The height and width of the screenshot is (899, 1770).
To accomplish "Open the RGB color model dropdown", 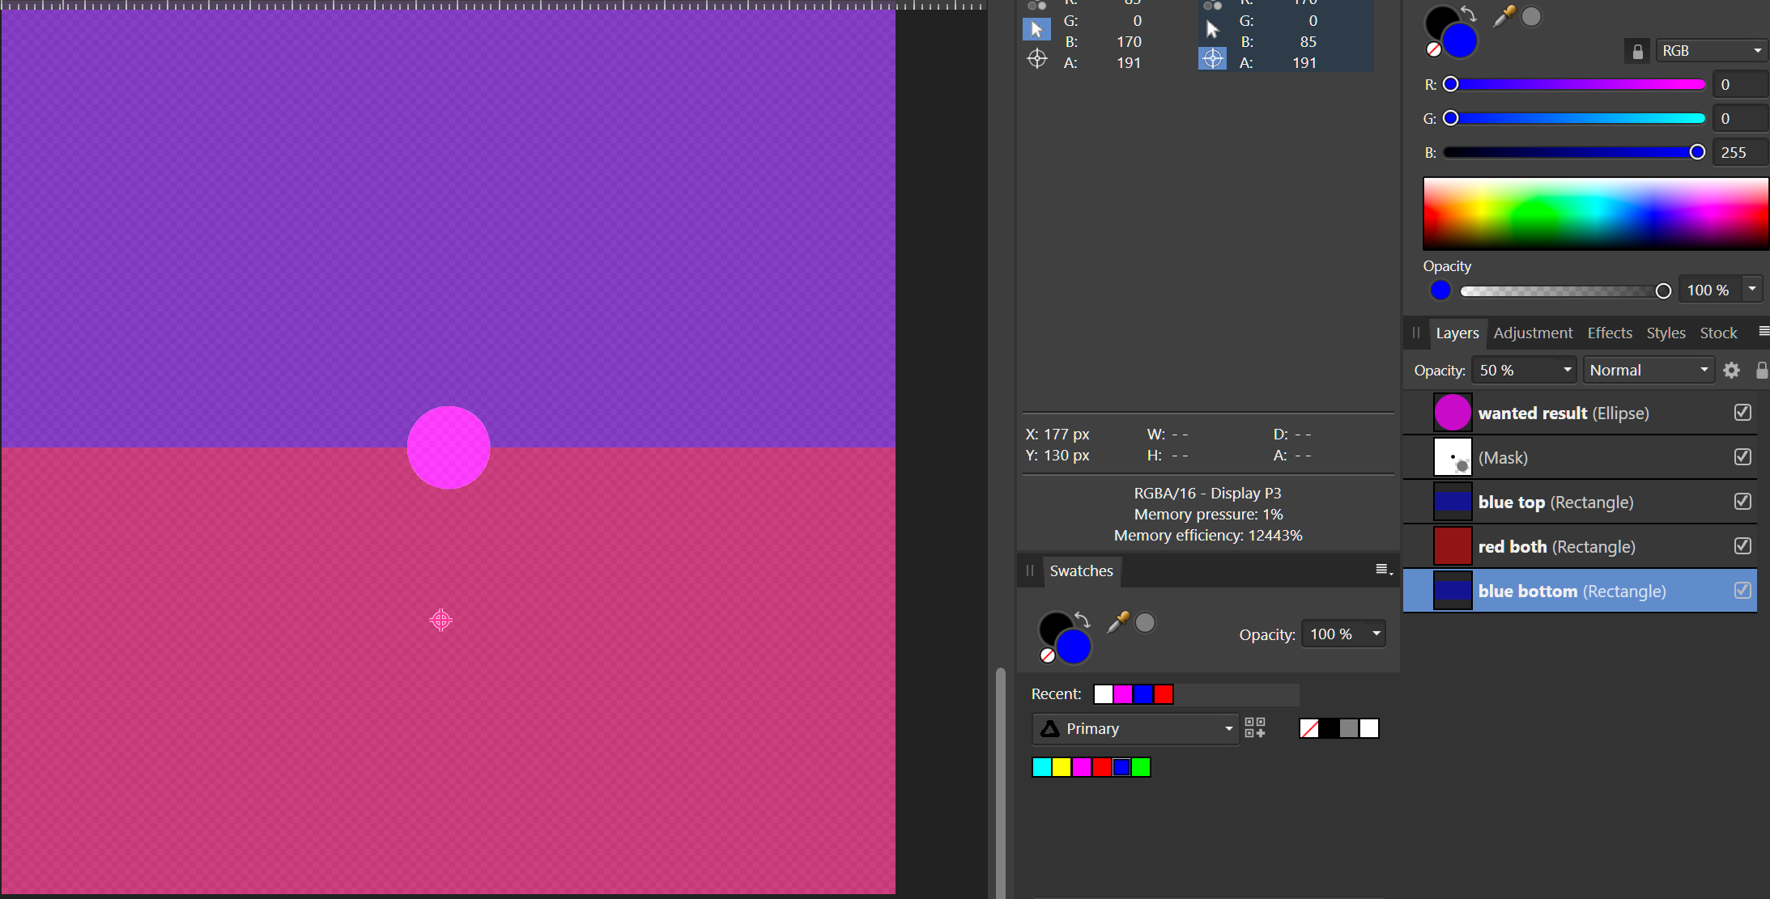I will point(1710,50).
